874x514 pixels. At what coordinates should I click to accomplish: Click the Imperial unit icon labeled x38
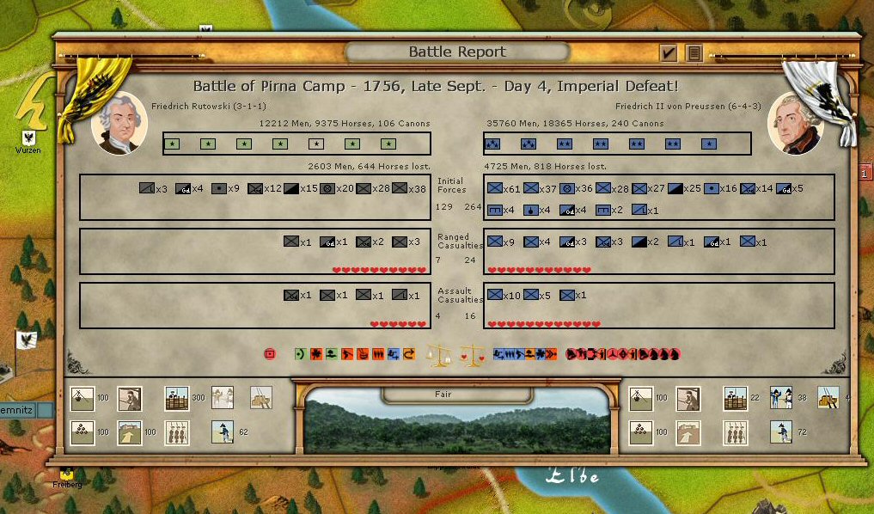[x=400, y=188]
